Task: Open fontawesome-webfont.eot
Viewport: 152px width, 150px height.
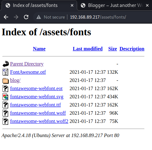Action: coord(36,89)
